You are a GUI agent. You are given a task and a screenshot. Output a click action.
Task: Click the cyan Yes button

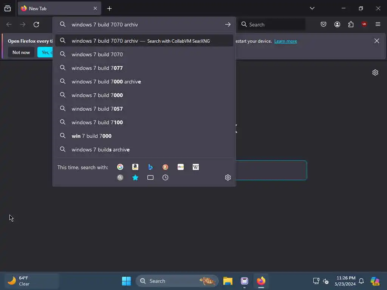[x=45, y=52]
